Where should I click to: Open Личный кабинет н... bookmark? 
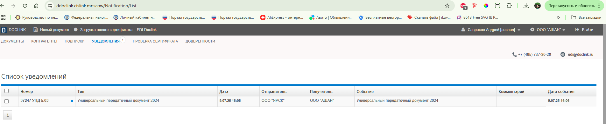point(135,17)
